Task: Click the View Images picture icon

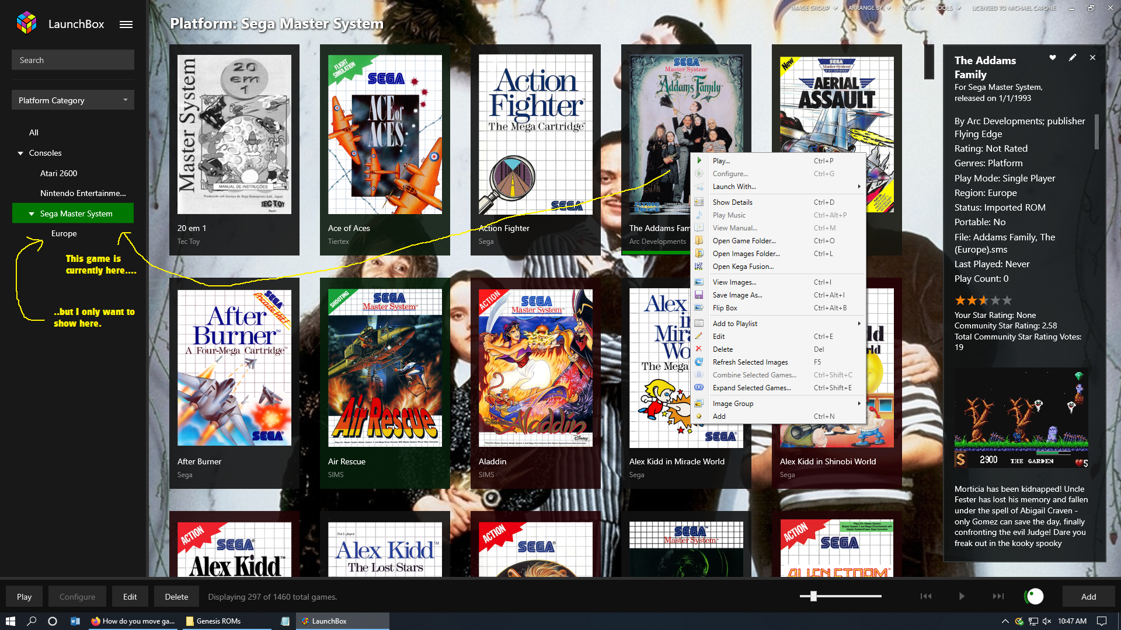Action: click(x=699, y=282)
